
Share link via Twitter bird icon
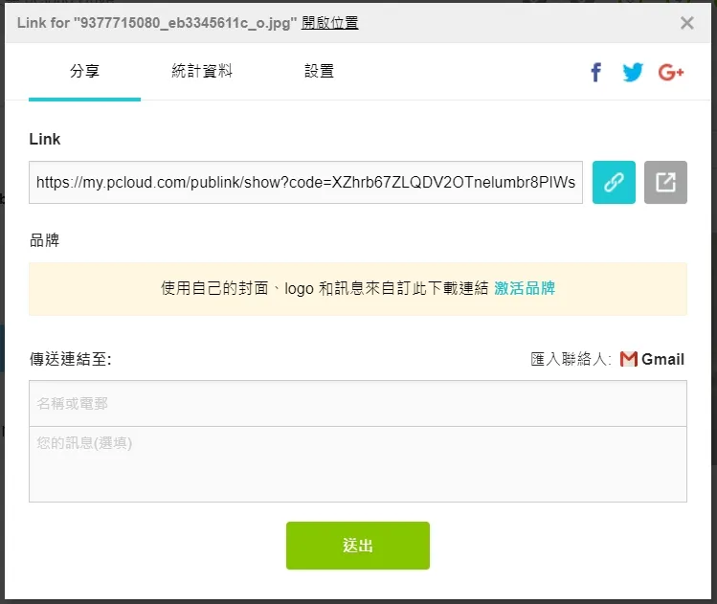click(x=633, y=72)
